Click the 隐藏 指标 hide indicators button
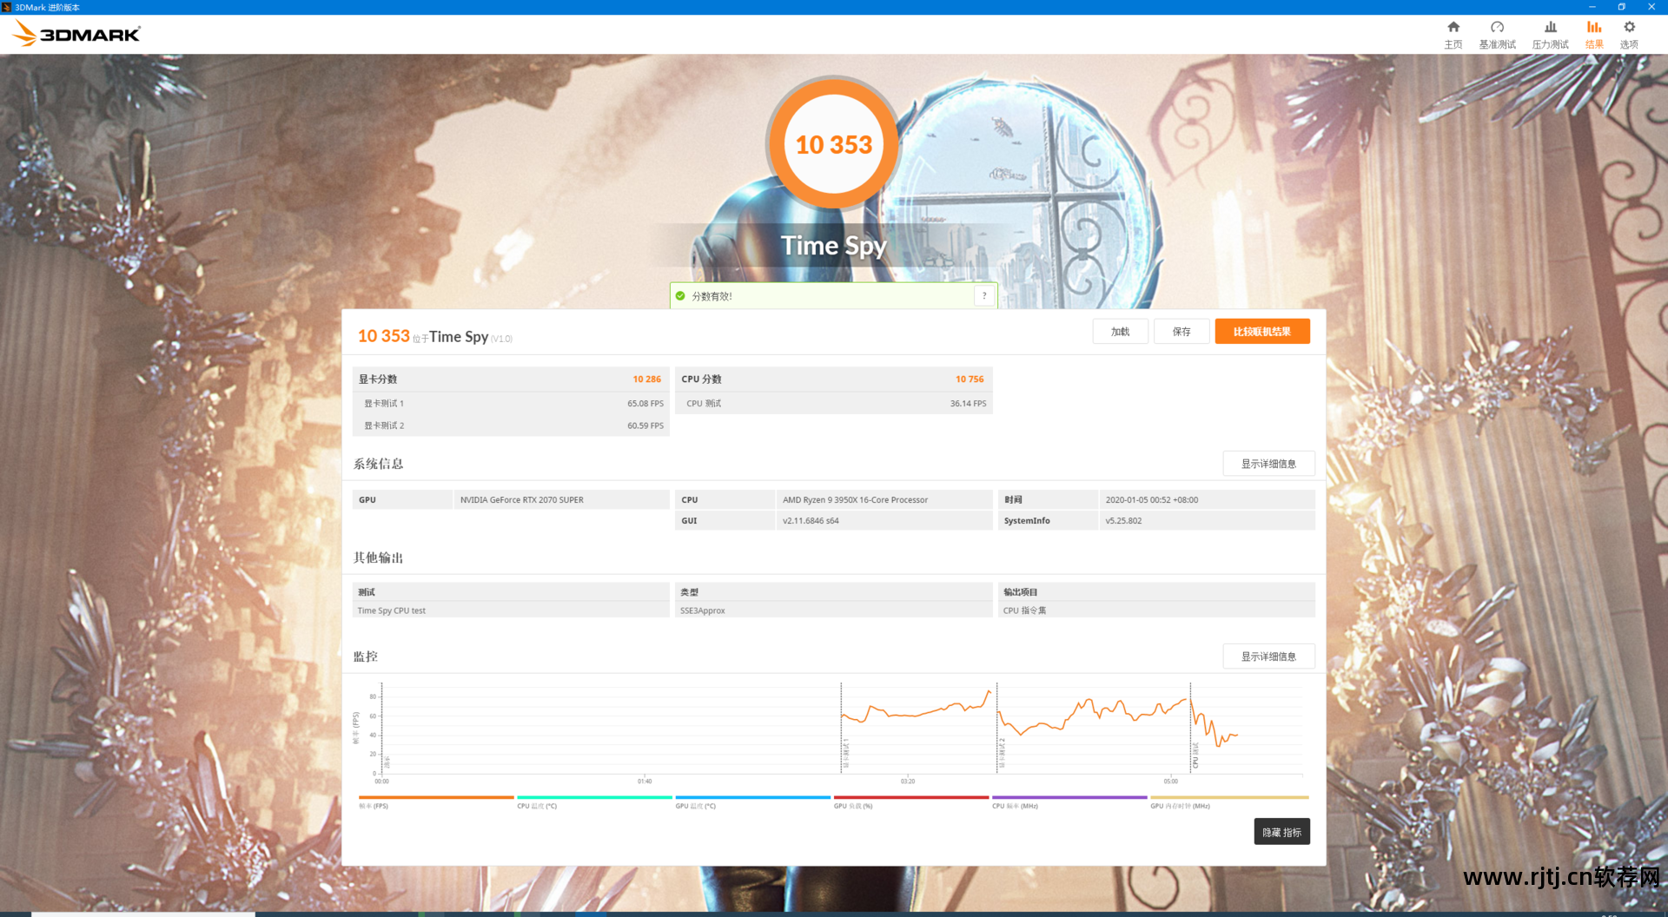The image size is (1668, 917). (x=1281, y=832)
